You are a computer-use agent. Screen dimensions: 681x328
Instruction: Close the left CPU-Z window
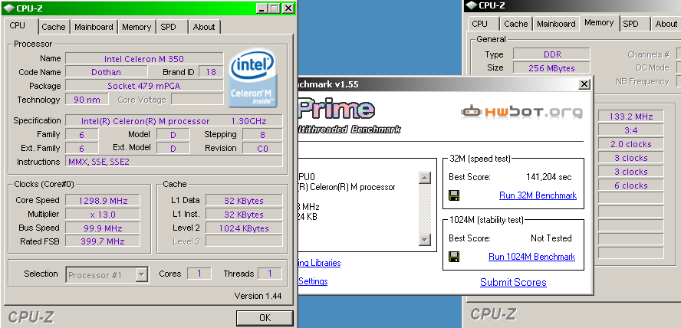[288, 8]
